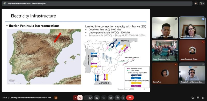Click the PORTUGAL label on the diagram
Image resolution: width=207 pixels, height=101 pixels.
(88, 60)
